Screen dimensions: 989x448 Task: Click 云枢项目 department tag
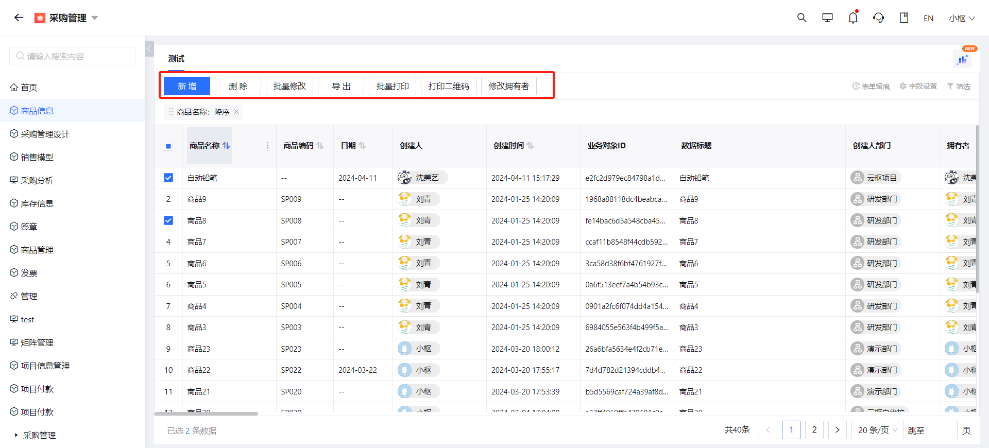click(875, 178)
